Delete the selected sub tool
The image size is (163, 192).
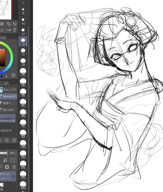click(14, 140)
